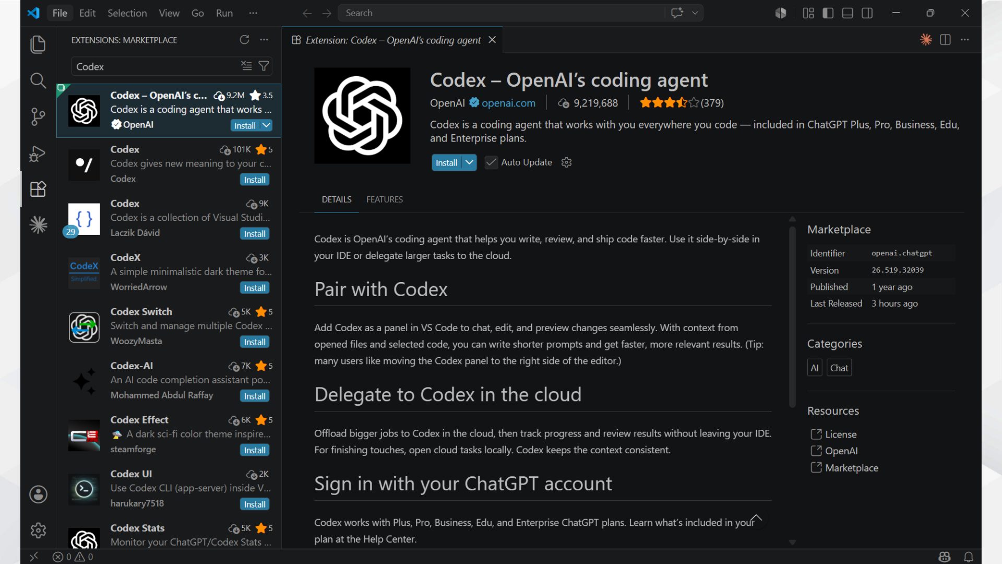Open the Accounts icon
Viewport: 1002px width, 564px height.
(x=38, y=494)
